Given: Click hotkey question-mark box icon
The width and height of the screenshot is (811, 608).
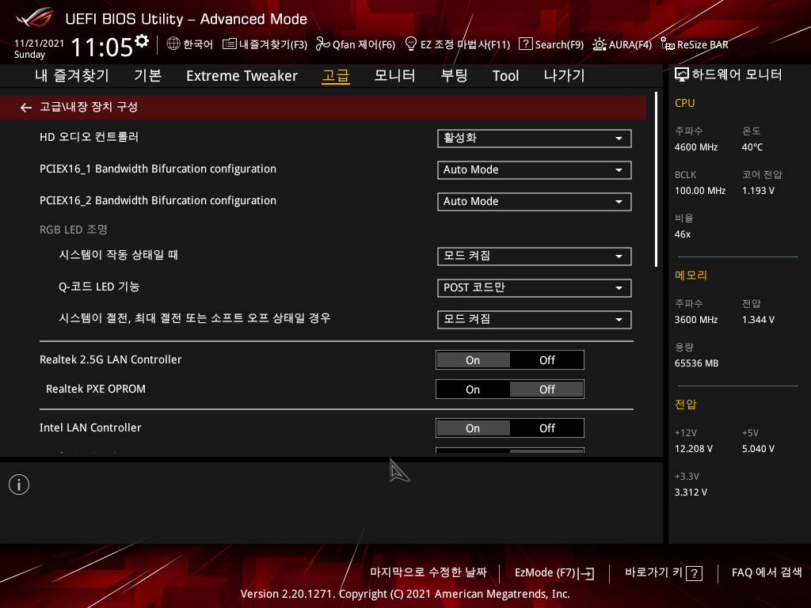Looking at the screenshot, I should point(694,573).
